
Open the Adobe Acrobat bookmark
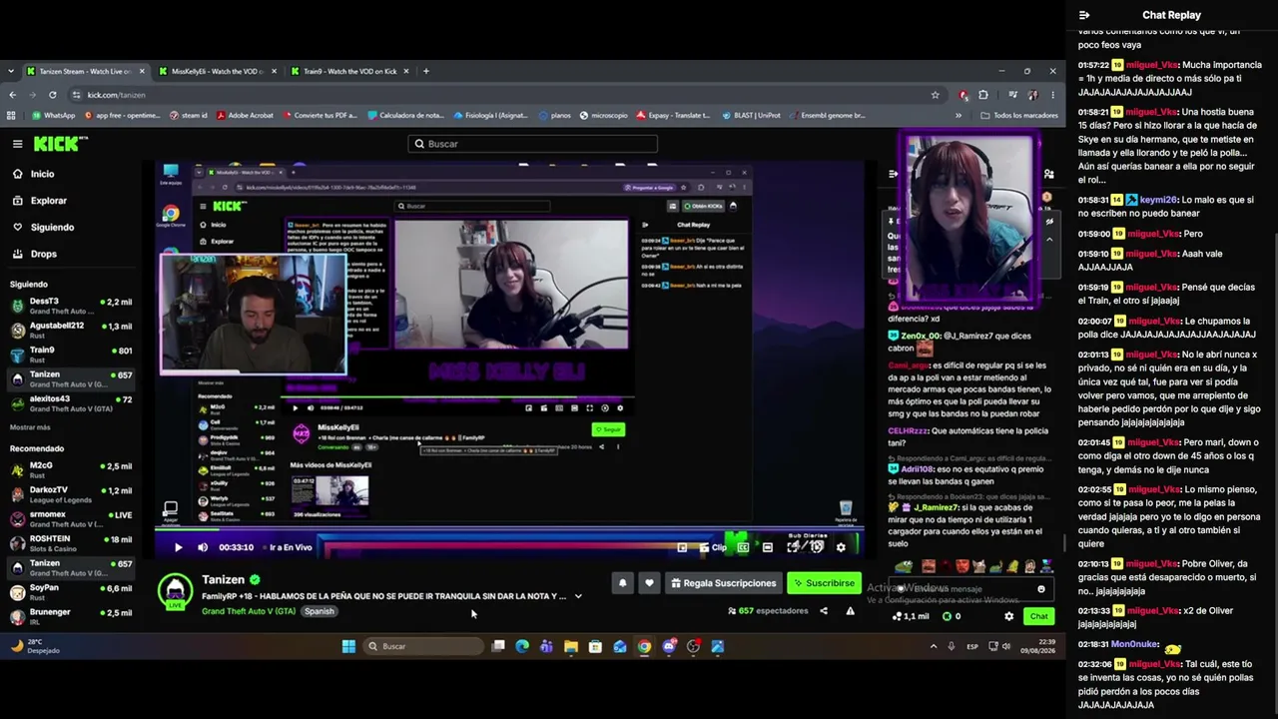click(x=244, y=115)
